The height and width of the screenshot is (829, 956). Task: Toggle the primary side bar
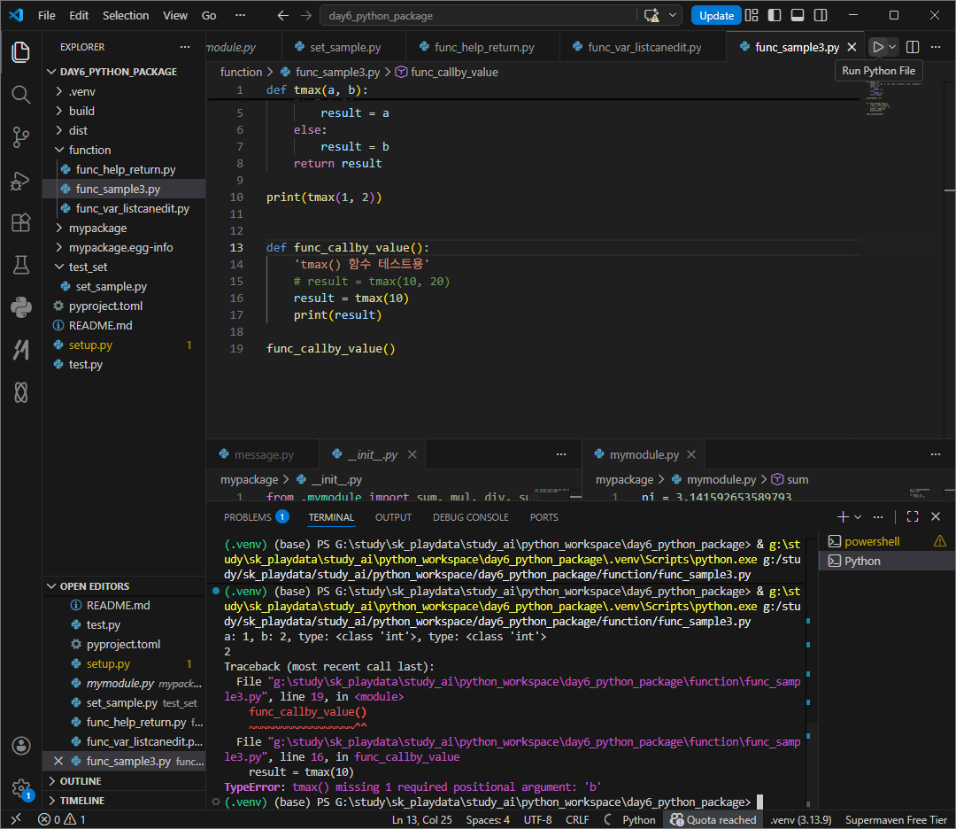(775, 15)
